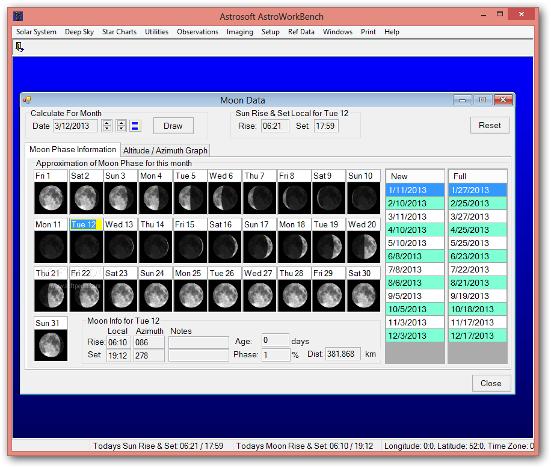The height and width of the screenshot is (468, 551).
Task: Click the up arrow of the spinner beside the calendar icon
Action: 122,123
